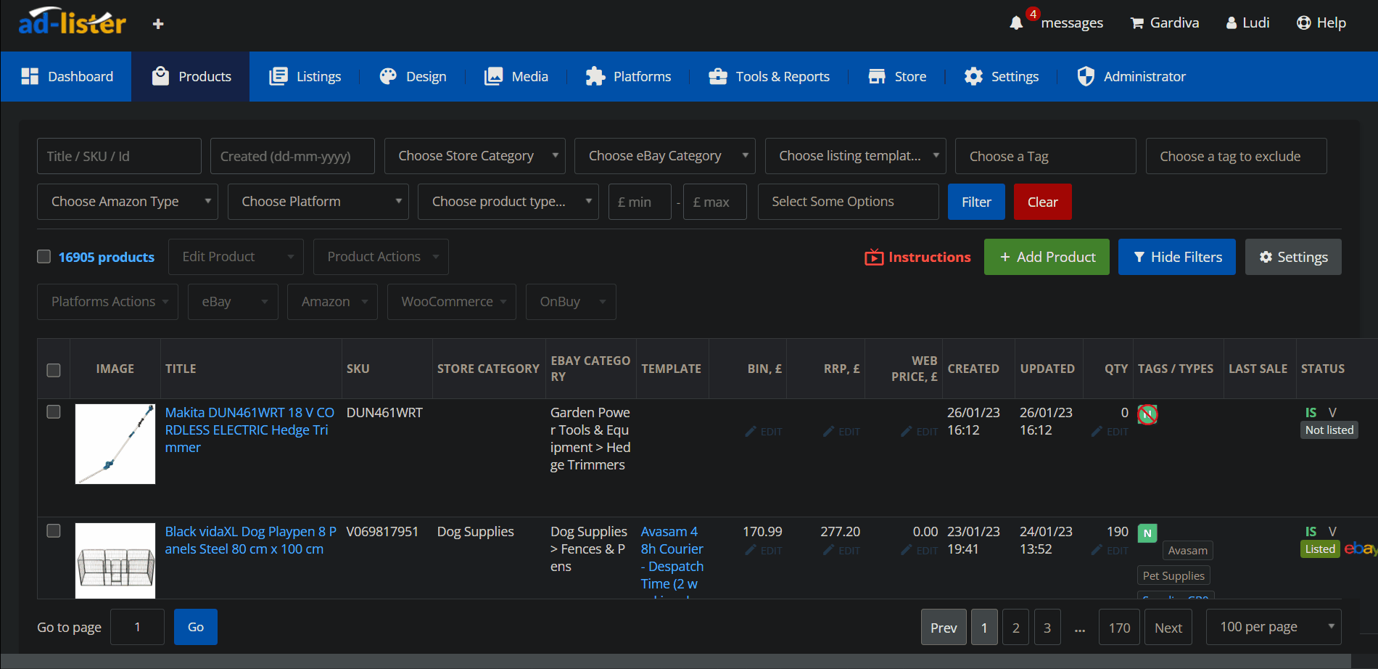Expand the Choose listing template dropdown

coord(856,156)
